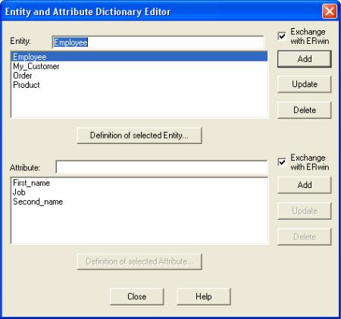Image resolution: width=341 pixels, height=319 pixels.
Task: Open Help for the dictionary editor
Action: (204, 296)
